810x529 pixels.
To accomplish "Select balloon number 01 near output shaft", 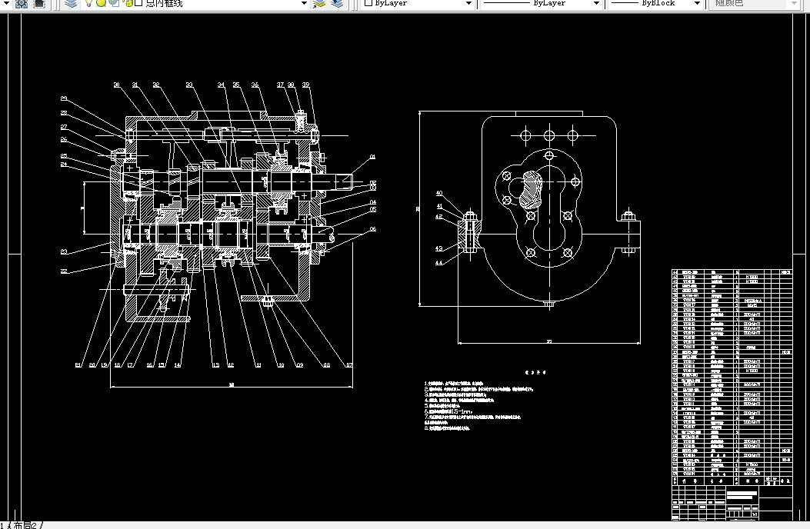I will [372, 157].
